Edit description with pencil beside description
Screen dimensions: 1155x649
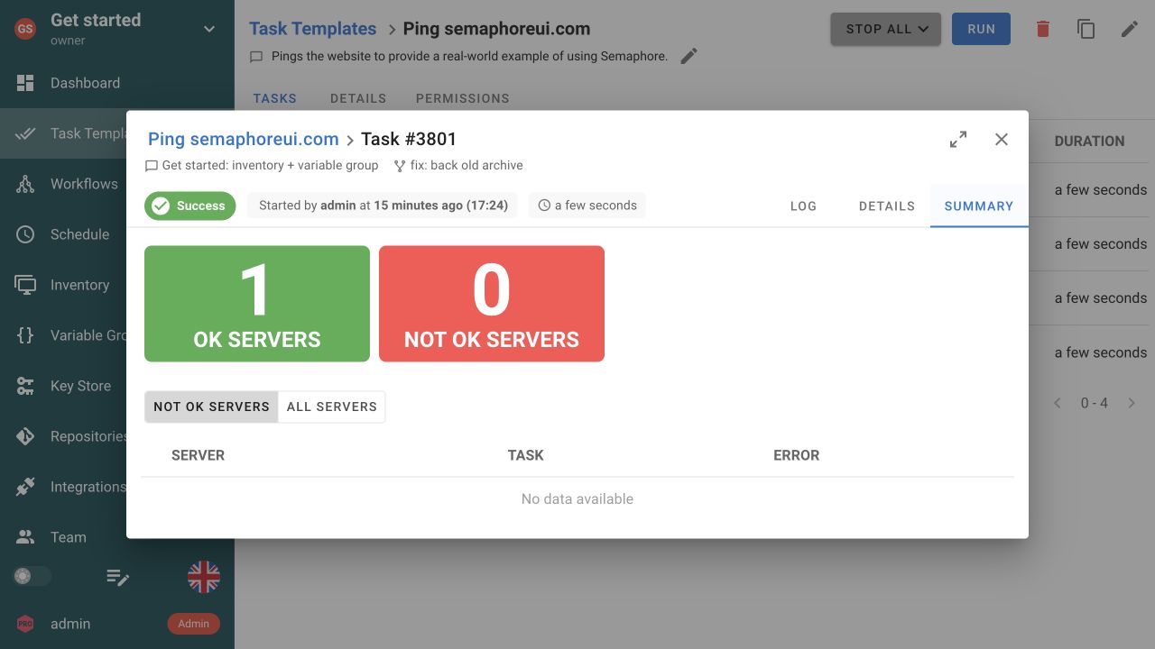689,56
